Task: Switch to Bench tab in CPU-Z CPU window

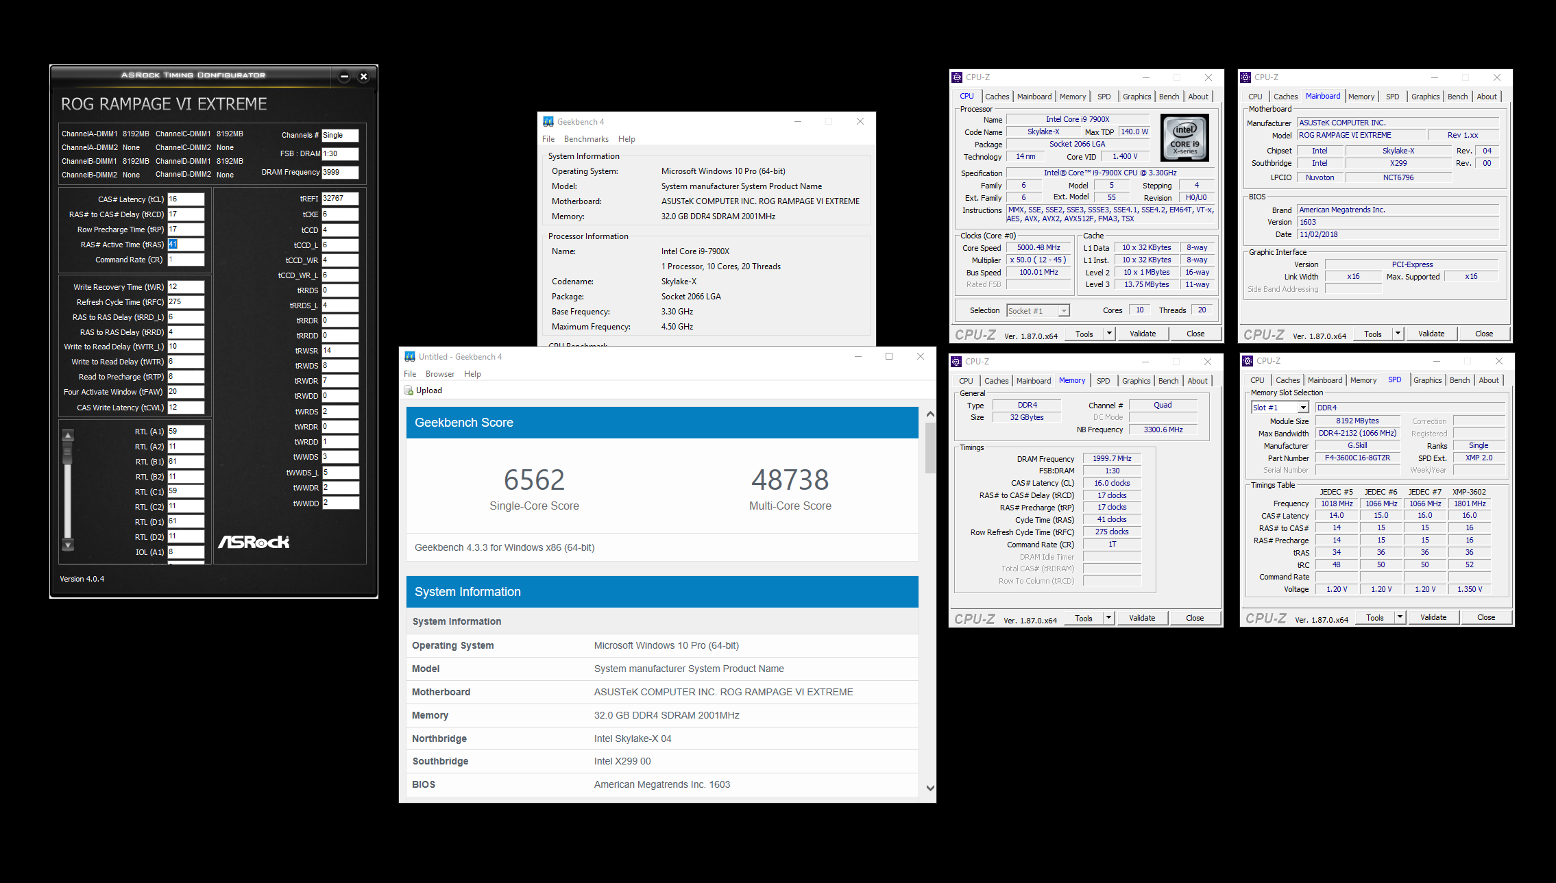Action: click(x=1169, y=97)
